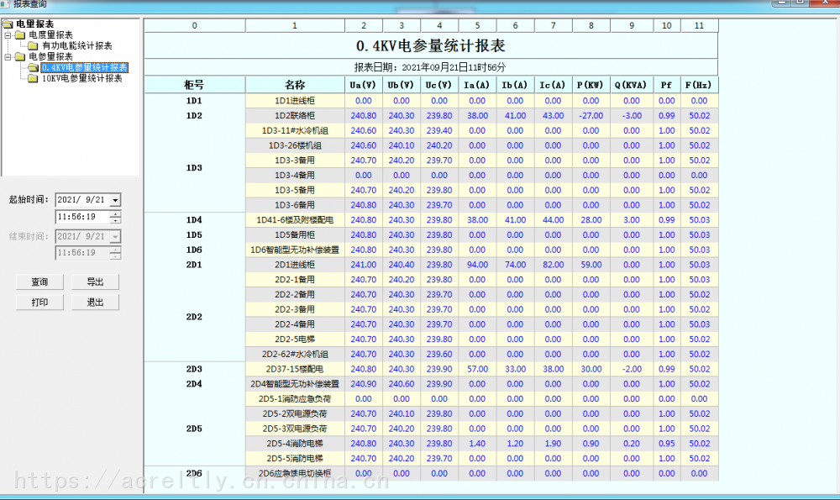Click the 打印 button

click(39, 303)
